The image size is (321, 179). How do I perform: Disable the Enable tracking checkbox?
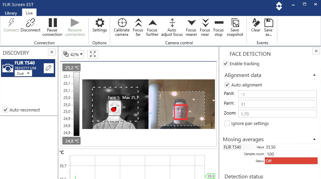coord(226,63)
